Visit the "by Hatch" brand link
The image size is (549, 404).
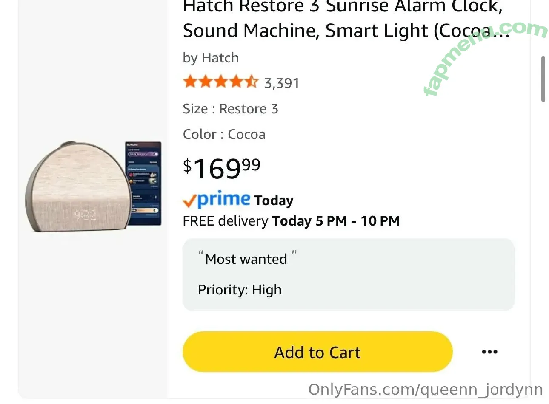tap(211, 58)
